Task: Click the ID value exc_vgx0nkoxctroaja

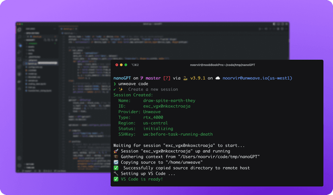Action: pyautogui.click(x=167, y=106)
